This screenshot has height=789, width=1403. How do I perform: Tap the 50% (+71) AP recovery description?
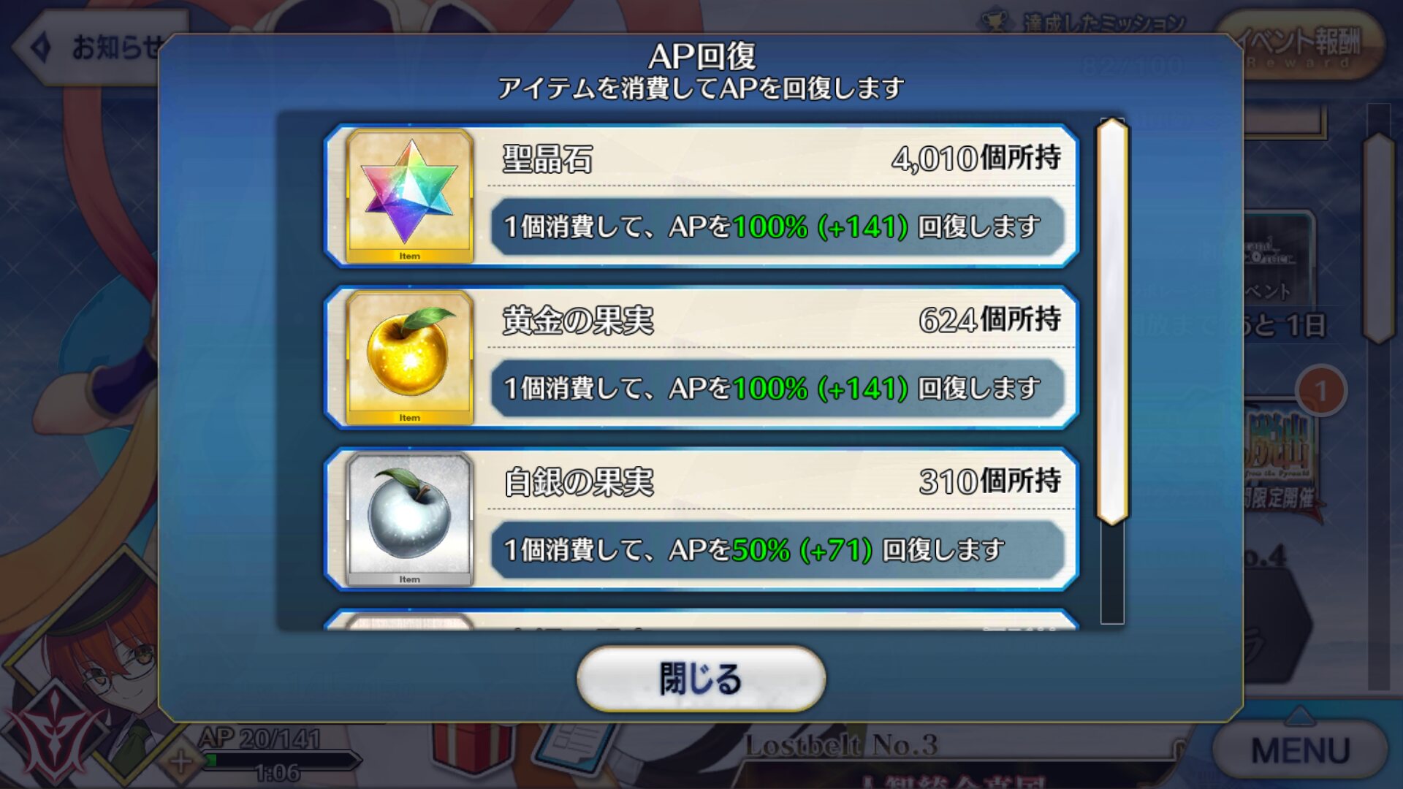(802, 549)
